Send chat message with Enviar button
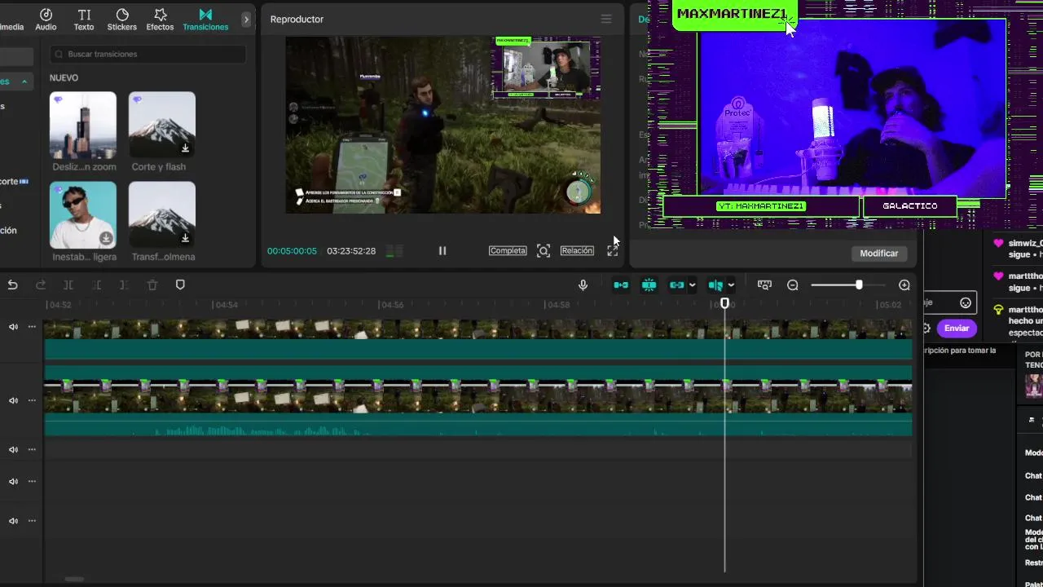 (957, 329)
